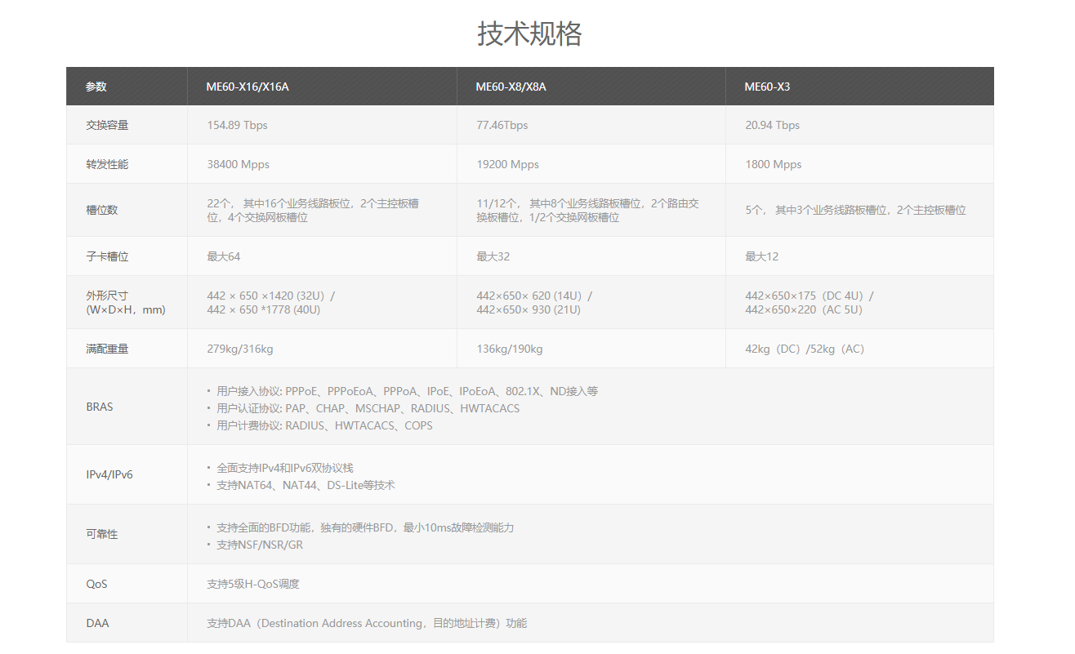Click the BRAS row label
1075x654 pixels.
(x=100, y=407)
